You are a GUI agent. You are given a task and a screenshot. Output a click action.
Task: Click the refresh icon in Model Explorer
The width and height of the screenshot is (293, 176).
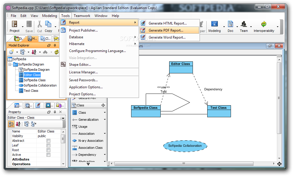point(56,52)
